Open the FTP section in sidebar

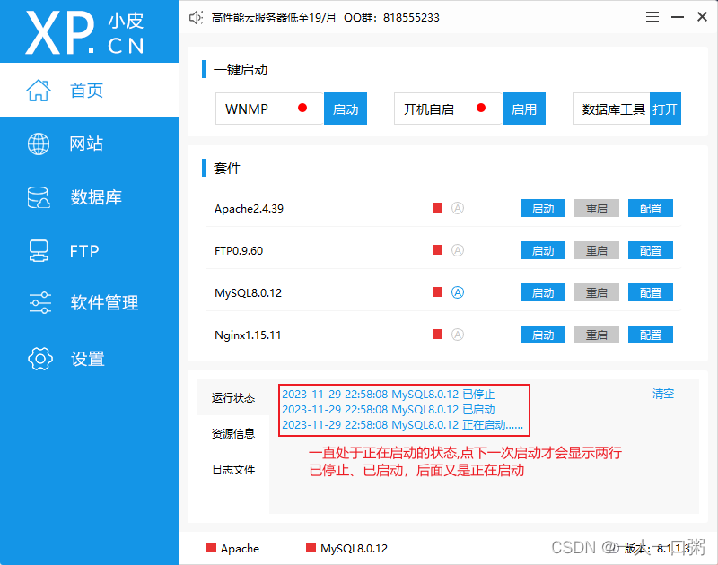83,251
